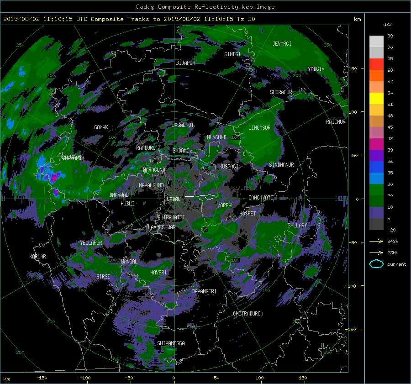Click the BIJAPUR city label

point(185,63)
